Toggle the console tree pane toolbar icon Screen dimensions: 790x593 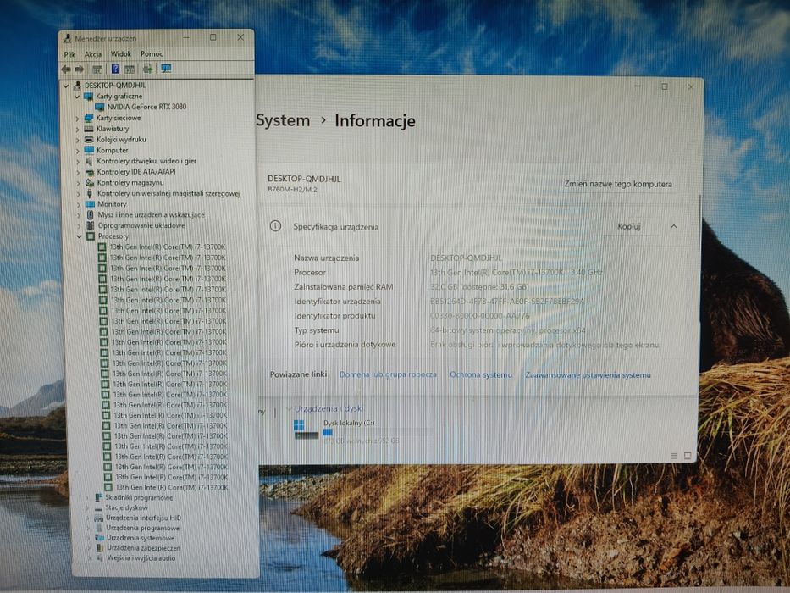pyautogui.click(x=97, y=69)
